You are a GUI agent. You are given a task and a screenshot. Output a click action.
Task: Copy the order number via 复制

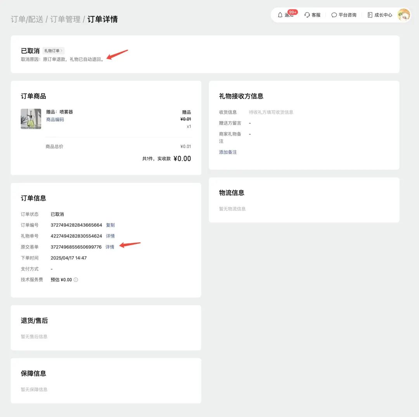[110, 225]
